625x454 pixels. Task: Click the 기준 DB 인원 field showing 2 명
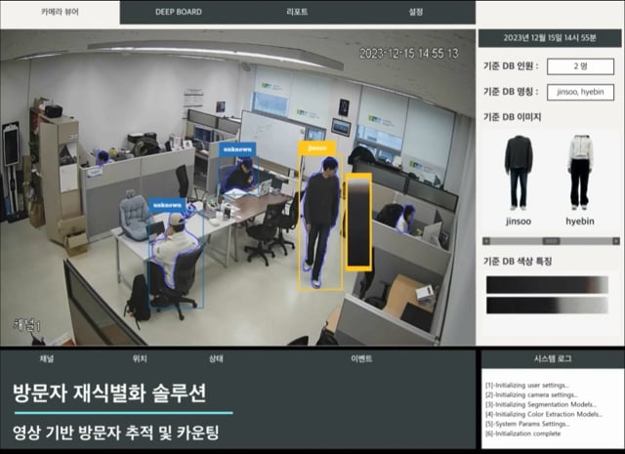pos(580,66)
